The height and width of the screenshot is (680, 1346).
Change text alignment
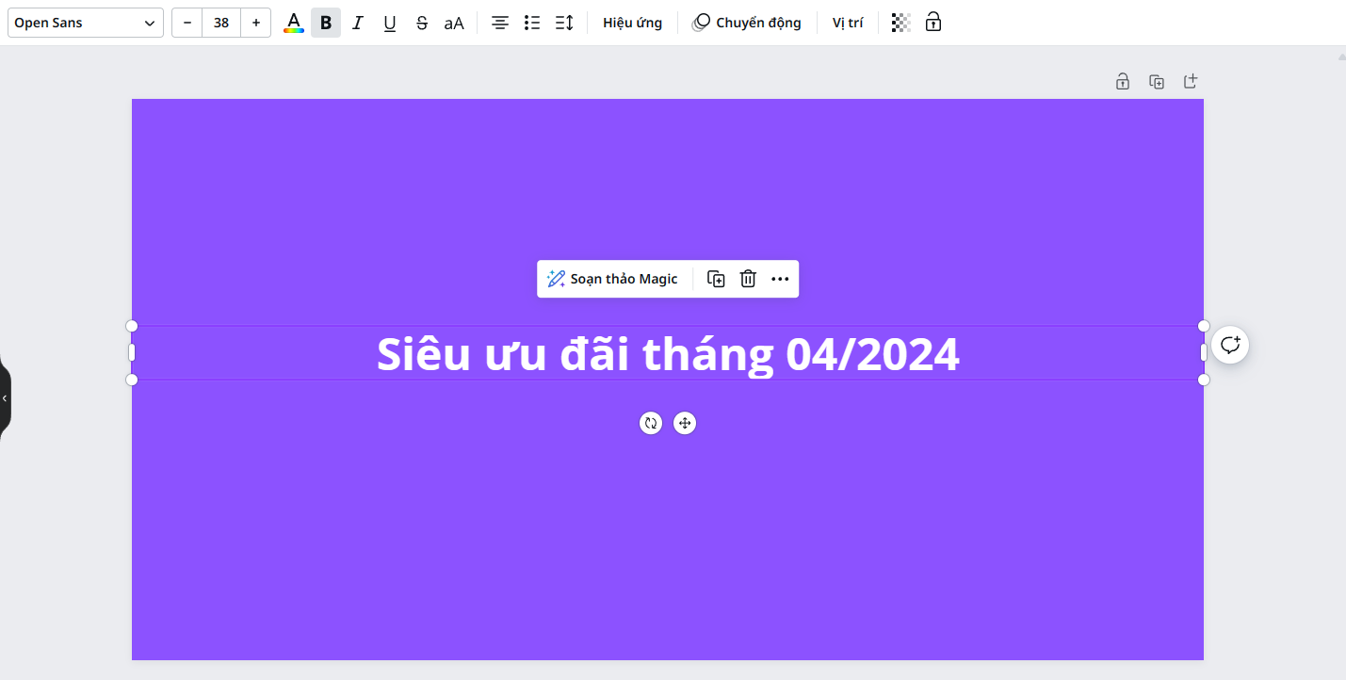[x=500, y=23]
